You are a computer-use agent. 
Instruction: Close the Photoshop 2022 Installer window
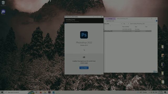102,17
